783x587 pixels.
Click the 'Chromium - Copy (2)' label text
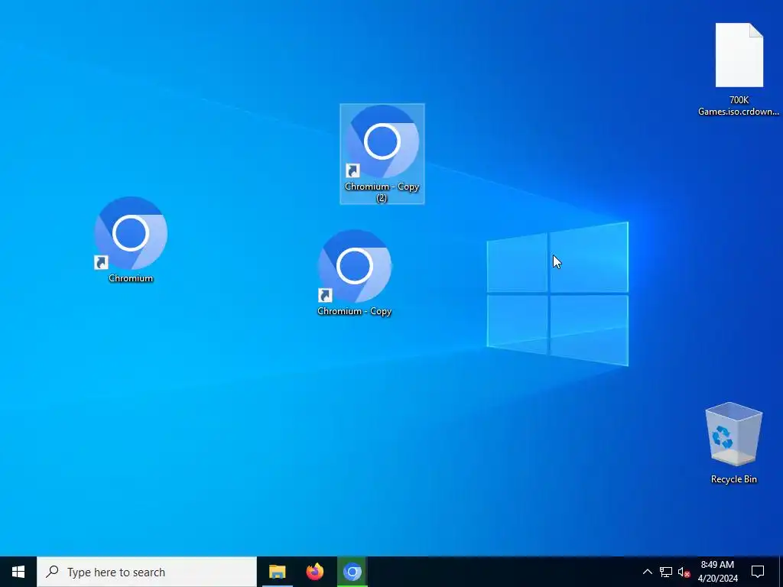(382, 192)
